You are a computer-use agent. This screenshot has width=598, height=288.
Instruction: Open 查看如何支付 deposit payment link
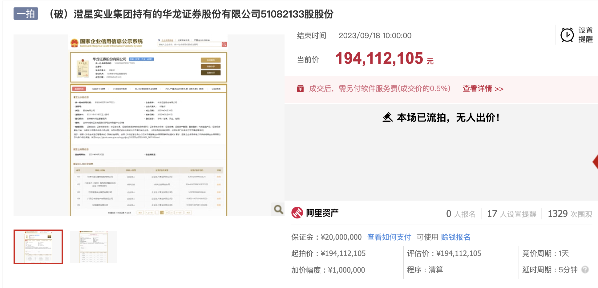tap(389, 237)
